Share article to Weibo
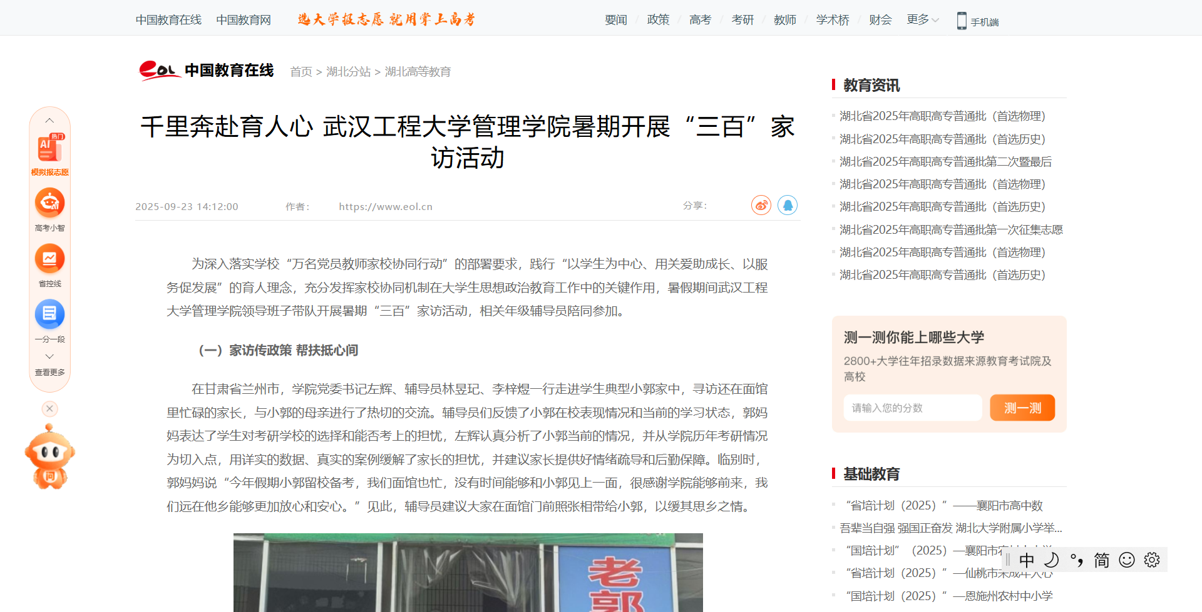 tap(761, 205)
